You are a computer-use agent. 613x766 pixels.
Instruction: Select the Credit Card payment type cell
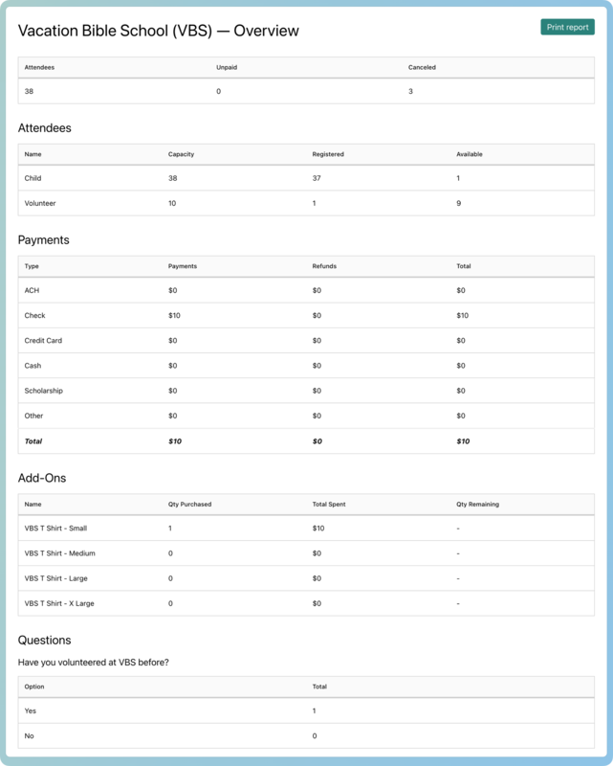click(x=44, y=340)
